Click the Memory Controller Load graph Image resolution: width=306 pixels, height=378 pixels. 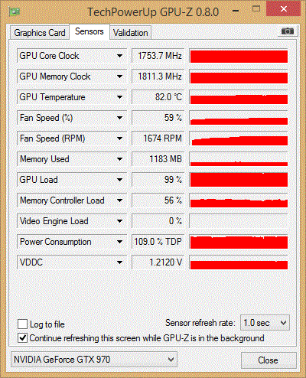(x=239, y=200)
